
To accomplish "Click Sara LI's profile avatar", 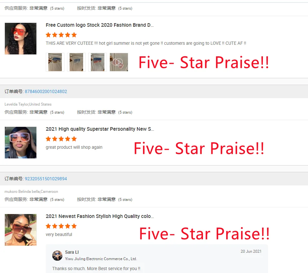I will [x=57, y=255].
